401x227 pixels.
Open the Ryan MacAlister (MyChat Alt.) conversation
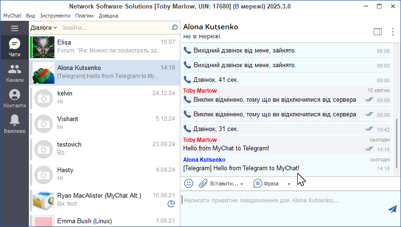[x=105, y=201]
